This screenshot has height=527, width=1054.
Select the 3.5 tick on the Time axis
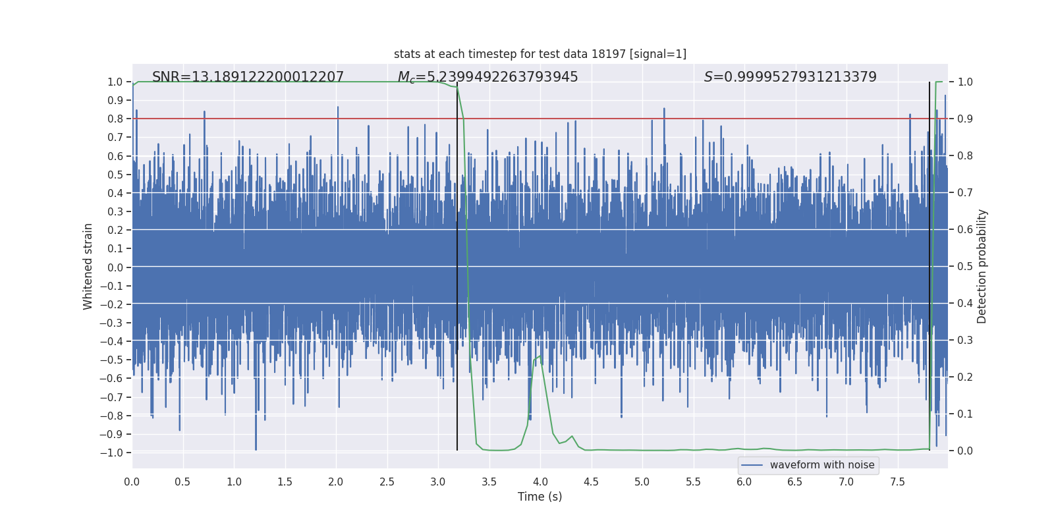[x=489, y=482]
